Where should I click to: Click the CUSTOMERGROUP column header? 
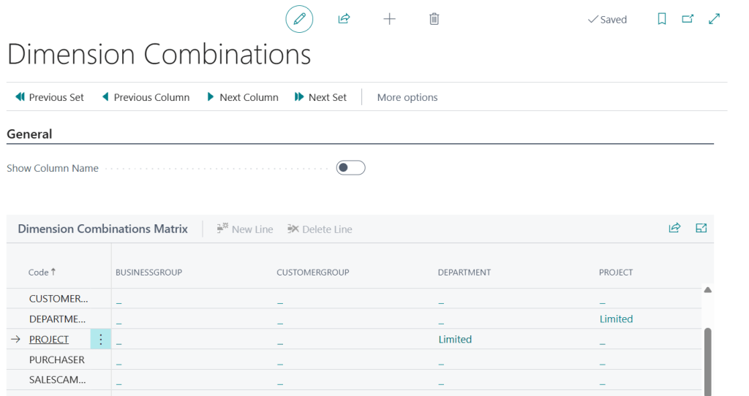pos(313,273)
